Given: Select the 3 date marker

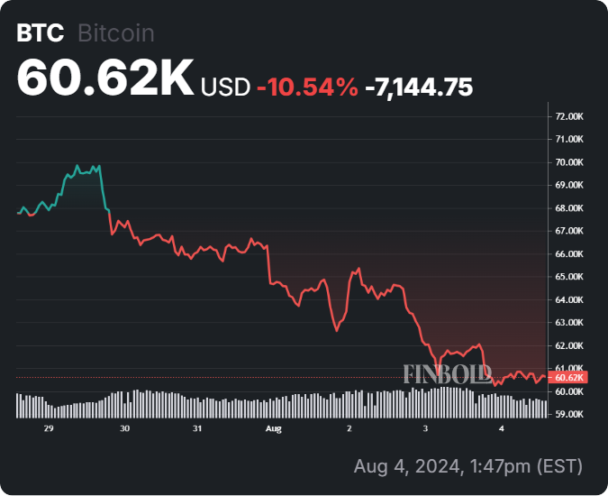Looking at the screenshot, I should click(x=426, y=429).
